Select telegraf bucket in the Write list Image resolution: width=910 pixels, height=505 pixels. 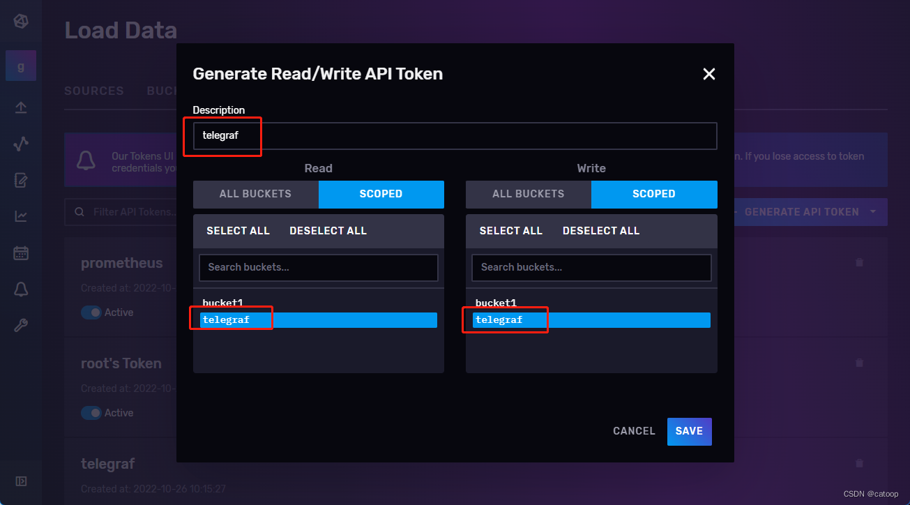tap(591, 319)
